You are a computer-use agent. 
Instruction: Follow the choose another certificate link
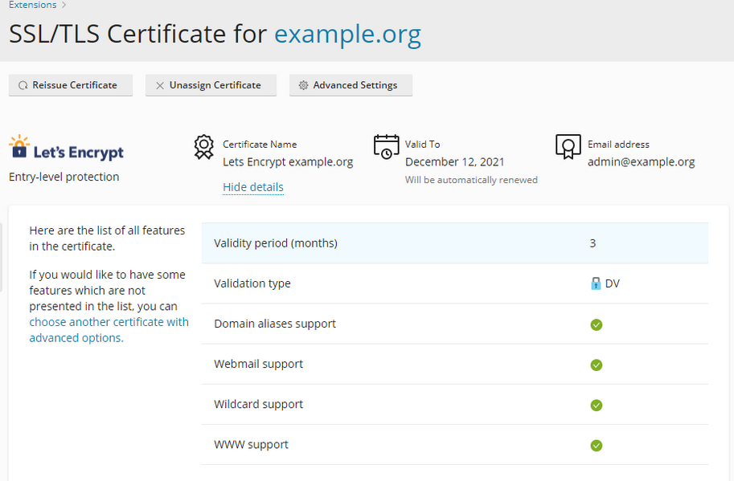tap(109, 330)
